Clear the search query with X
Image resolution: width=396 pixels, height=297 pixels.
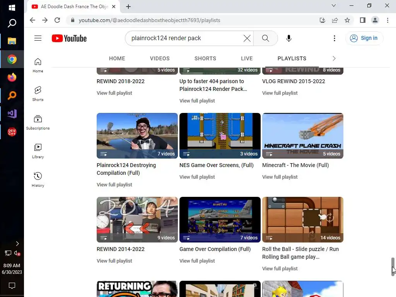[x=247, y=38]
